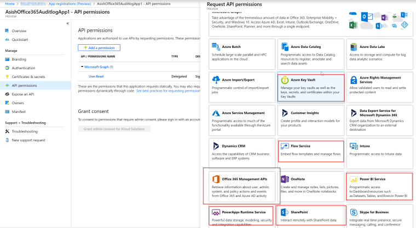Select the Azure Key Vault API card
This screenshot has width=416, height=228.
tap(311, 88)
